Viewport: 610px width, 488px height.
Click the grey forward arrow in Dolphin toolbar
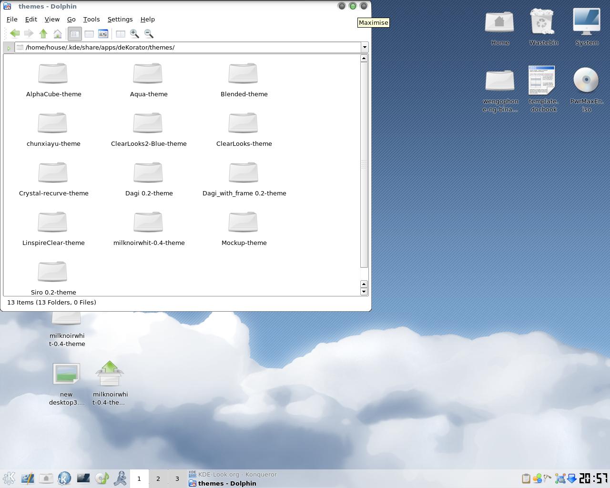point(29,33)
